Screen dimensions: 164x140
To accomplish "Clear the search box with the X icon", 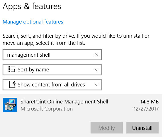I will (x=97, y=55).
